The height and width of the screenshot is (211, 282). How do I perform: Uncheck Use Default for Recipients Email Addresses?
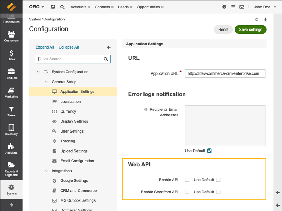coord(209,151)
